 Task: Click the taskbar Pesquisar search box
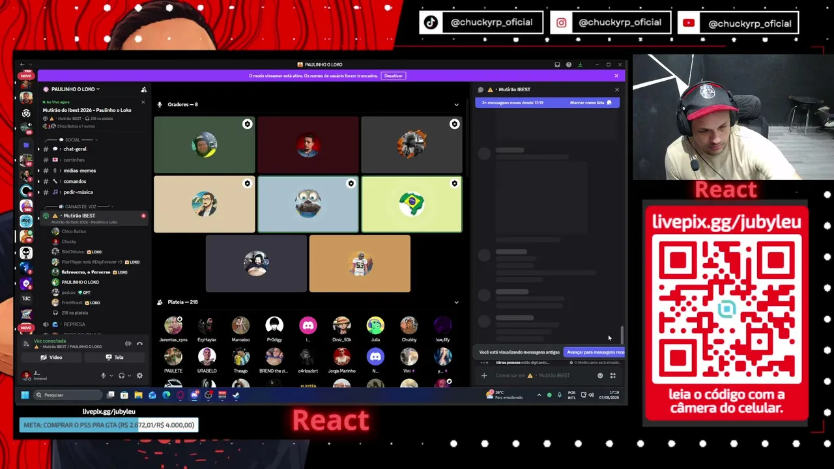coord(68,395)
